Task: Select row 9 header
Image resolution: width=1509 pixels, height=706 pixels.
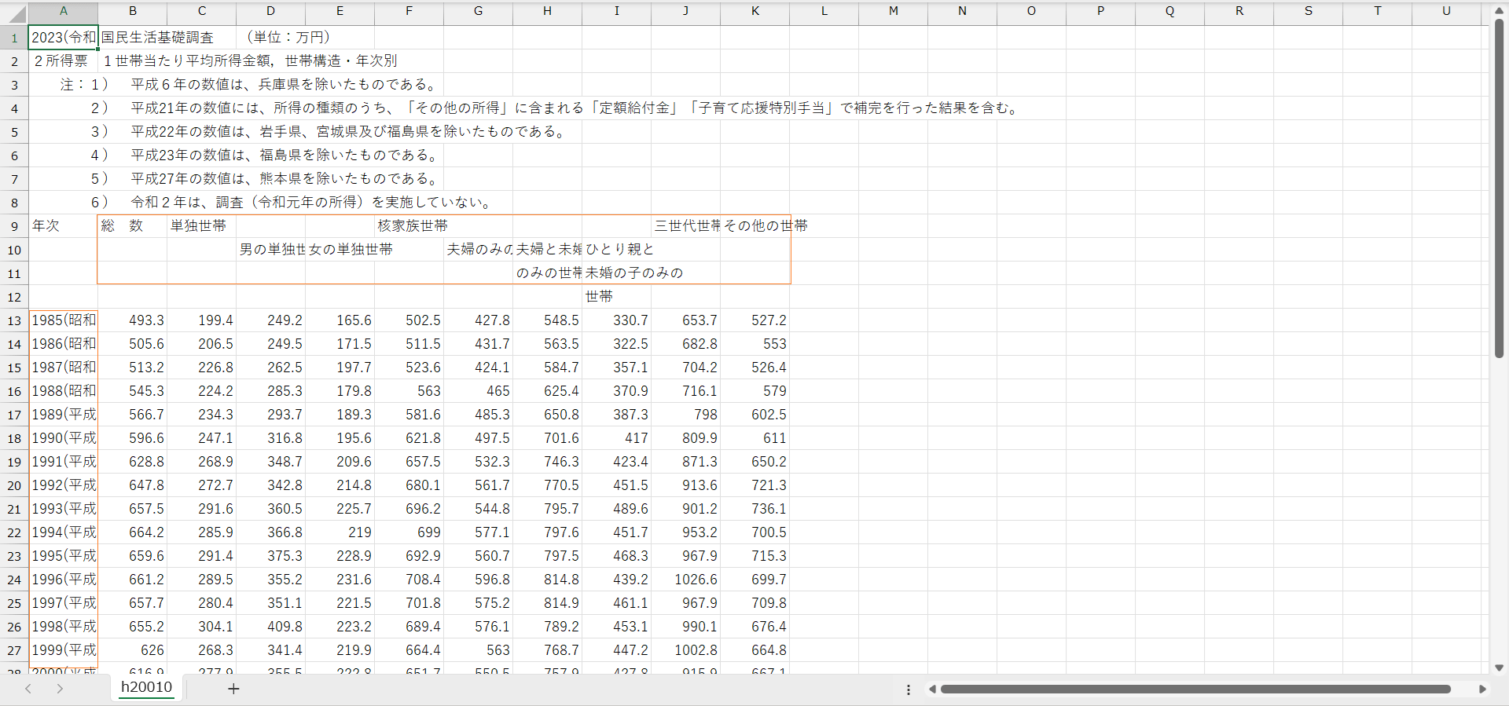Action: [14, 226]
